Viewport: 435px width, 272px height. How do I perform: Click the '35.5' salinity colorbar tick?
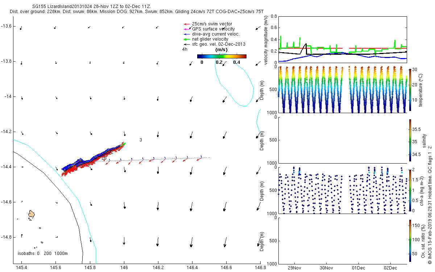click(x=417, y=129)
